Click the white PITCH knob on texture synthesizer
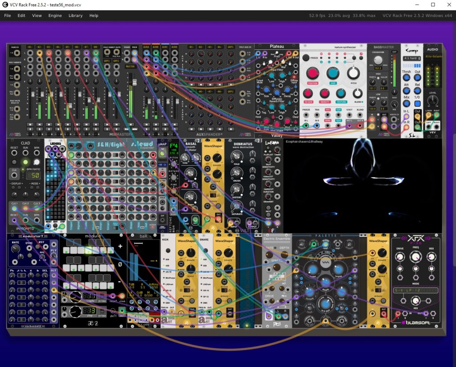This screenshot has width=456, height=367. pos(353,73)
